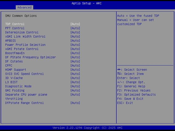Change the APBDIS Auto value
Viewport: 175px width, 131px height.
click(75, 41)
